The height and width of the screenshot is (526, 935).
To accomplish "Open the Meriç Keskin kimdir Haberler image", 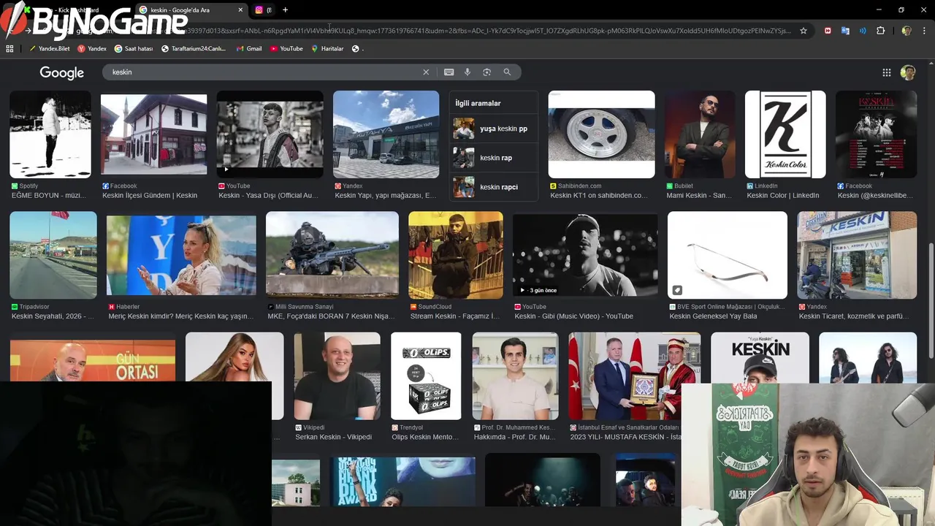I will [181, 255].
